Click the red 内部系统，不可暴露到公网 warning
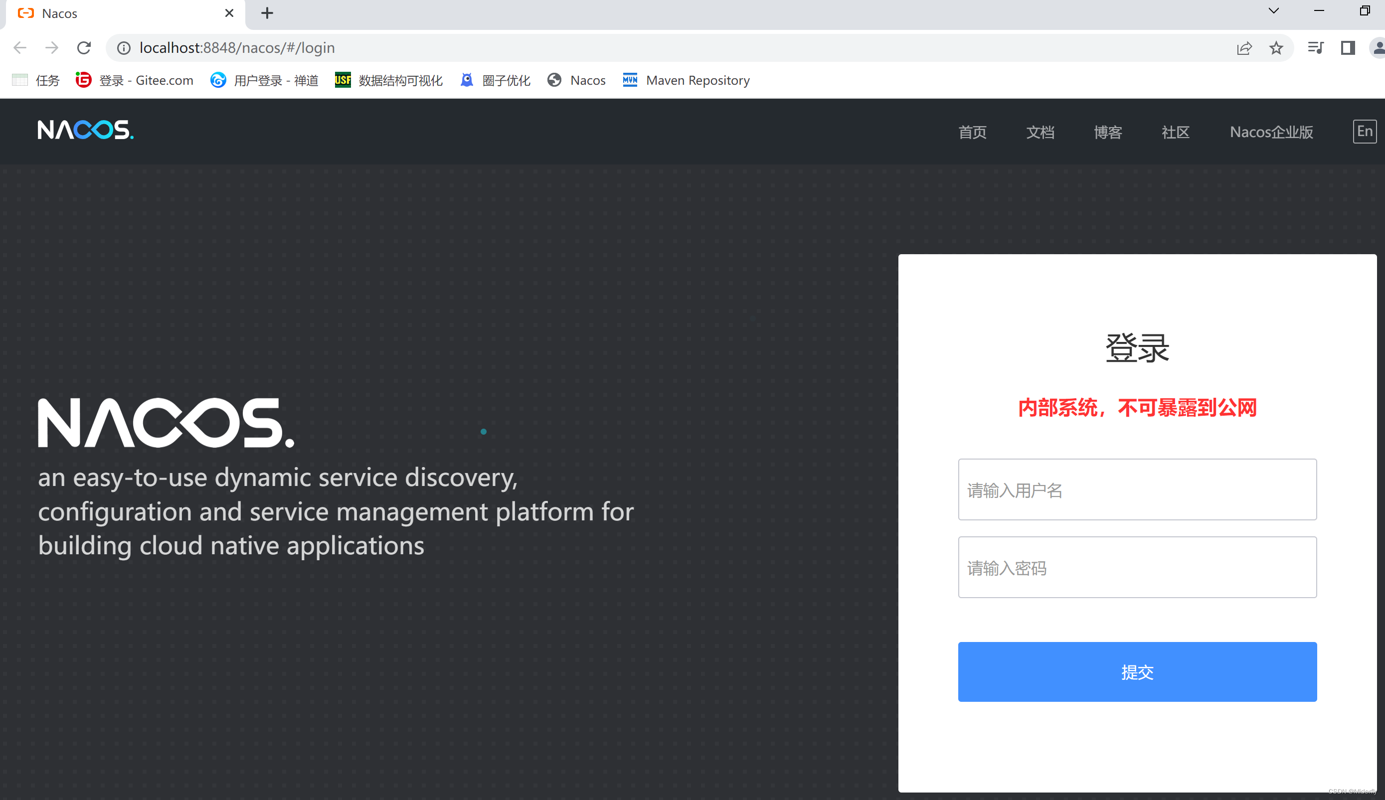 [1137, 408]
